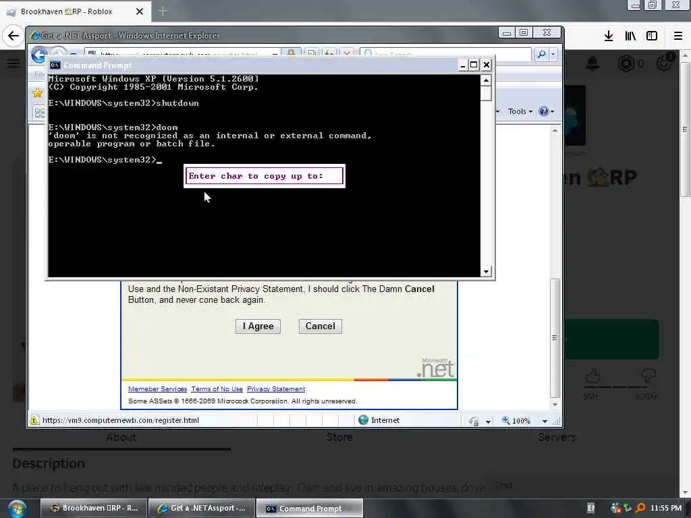Click the Roblox thumbs down dislike icon

coord(648,376)
